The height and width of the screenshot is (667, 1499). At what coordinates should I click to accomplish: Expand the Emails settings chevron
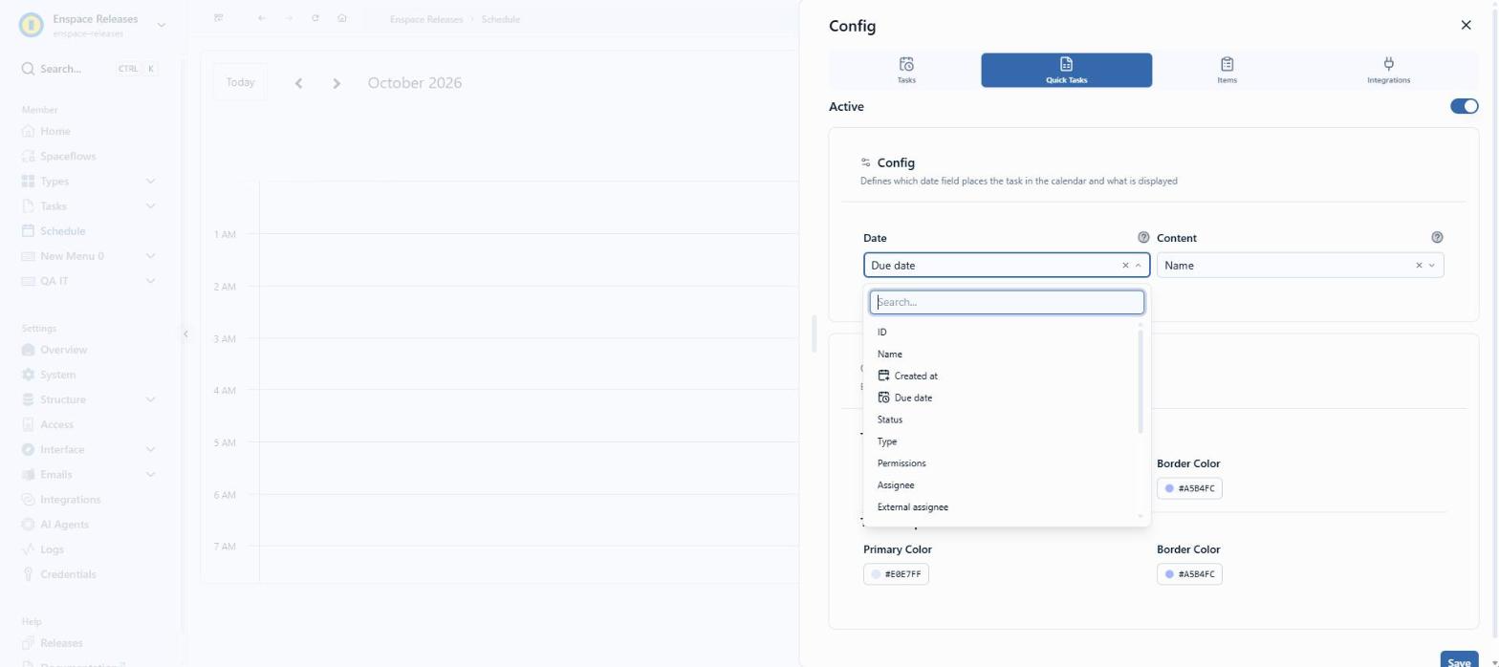(x=150, y=475)
